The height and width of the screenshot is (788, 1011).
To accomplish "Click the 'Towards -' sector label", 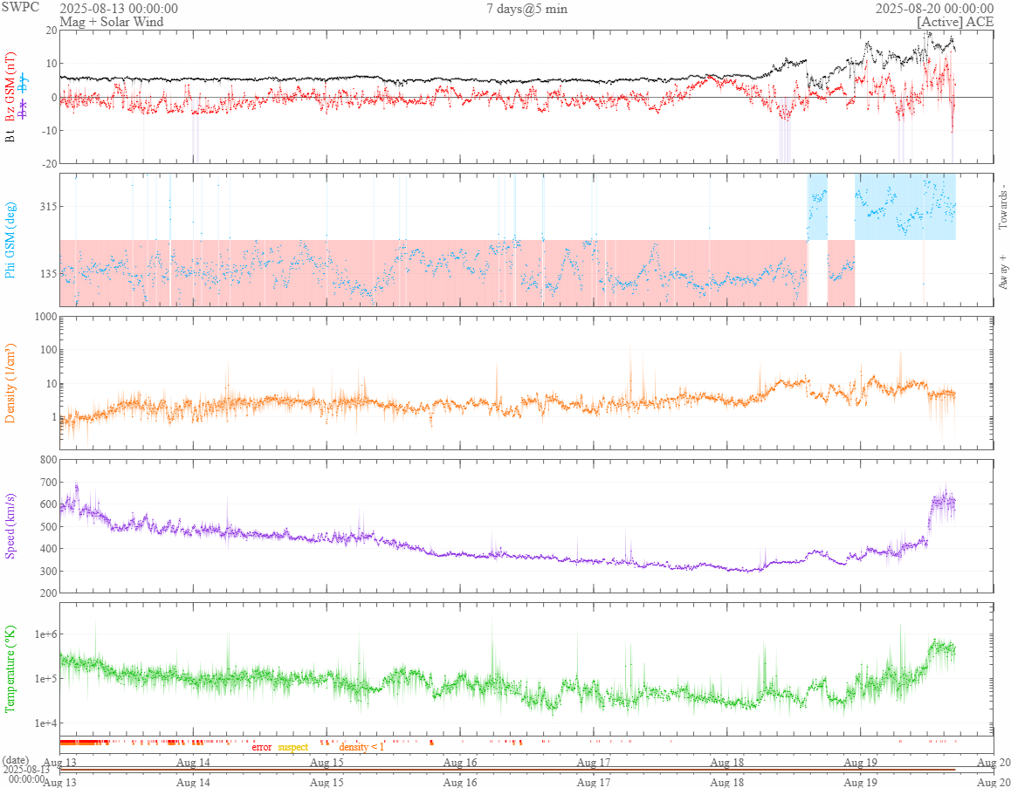I will pyautogui.click(x=1002, y=206).
